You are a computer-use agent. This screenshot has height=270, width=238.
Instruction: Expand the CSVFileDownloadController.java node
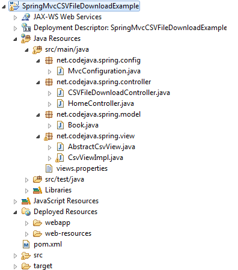[49, 93]
